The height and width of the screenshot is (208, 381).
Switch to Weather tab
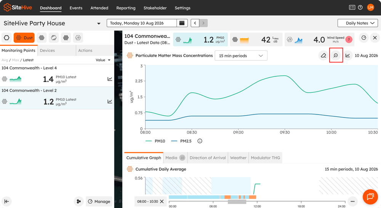(x=239, y=158)
